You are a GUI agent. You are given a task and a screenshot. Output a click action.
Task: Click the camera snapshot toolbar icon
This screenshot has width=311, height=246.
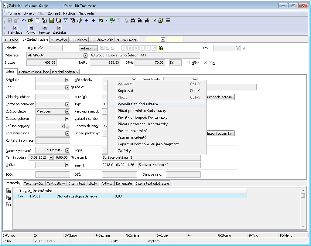tap(101, 20)
